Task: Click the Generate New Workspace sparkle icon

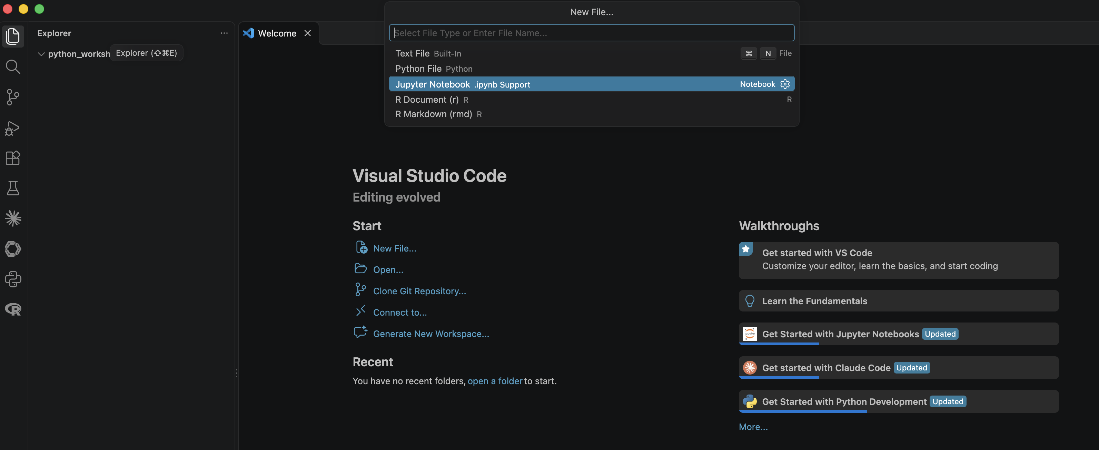Action: click(360, 333)
